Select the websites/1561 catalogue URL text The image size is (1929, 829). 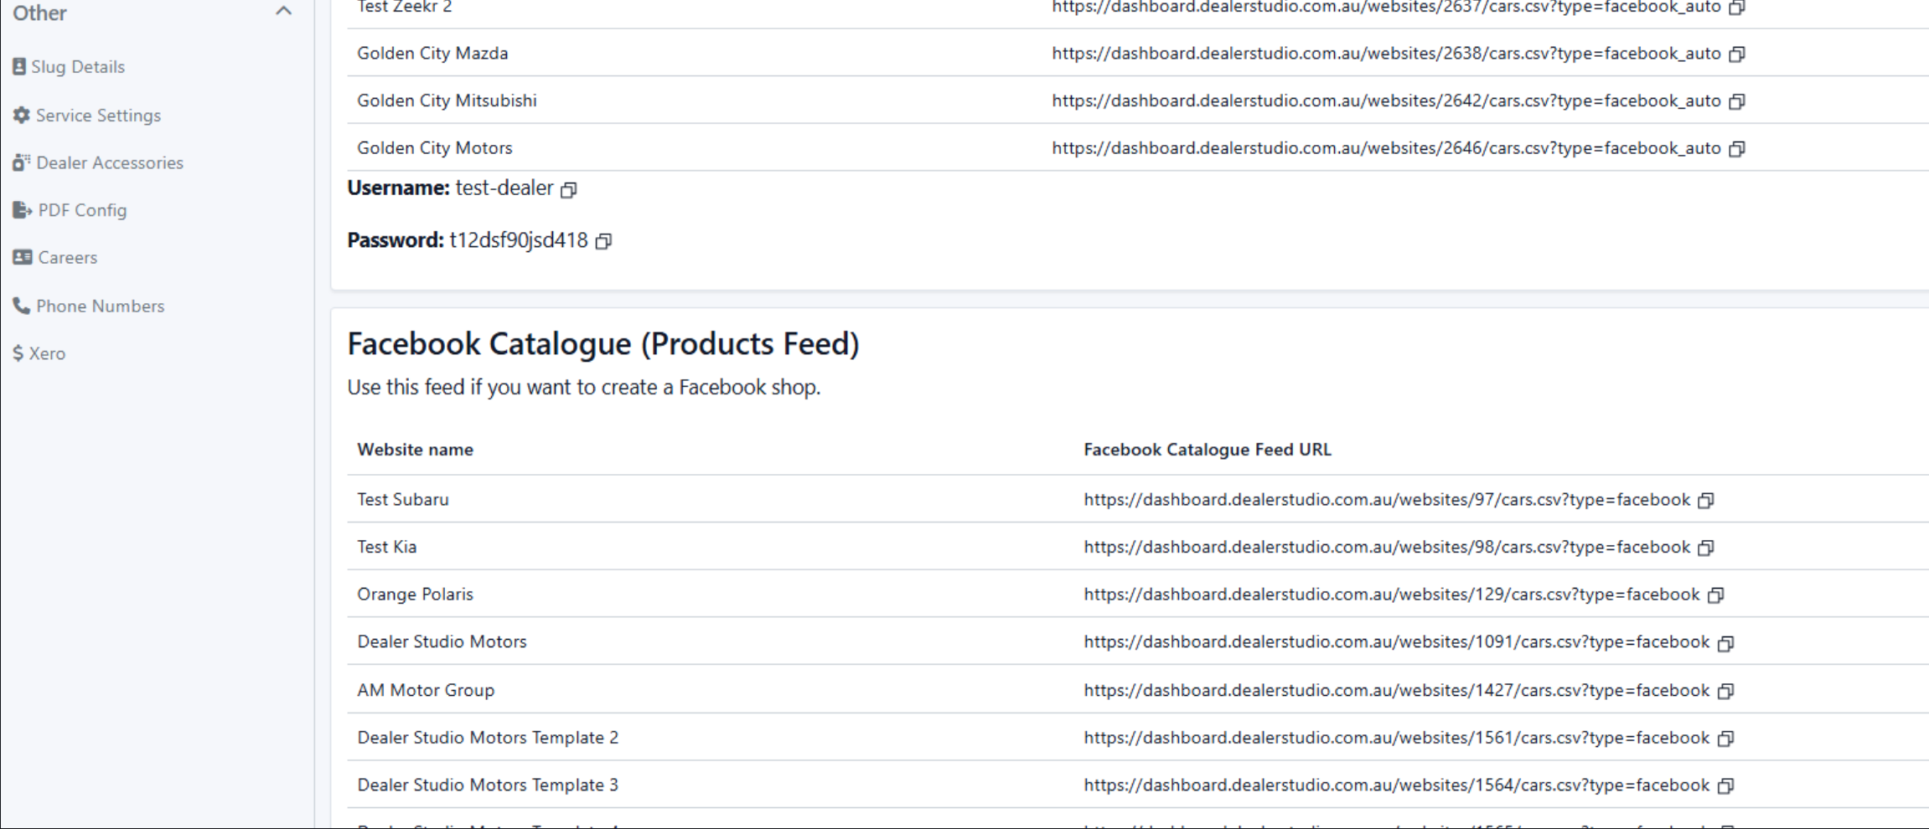1396,738
